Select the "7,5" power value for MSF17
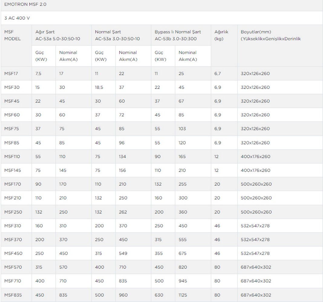This screenshot has width=323, height=302. [38, 73]
